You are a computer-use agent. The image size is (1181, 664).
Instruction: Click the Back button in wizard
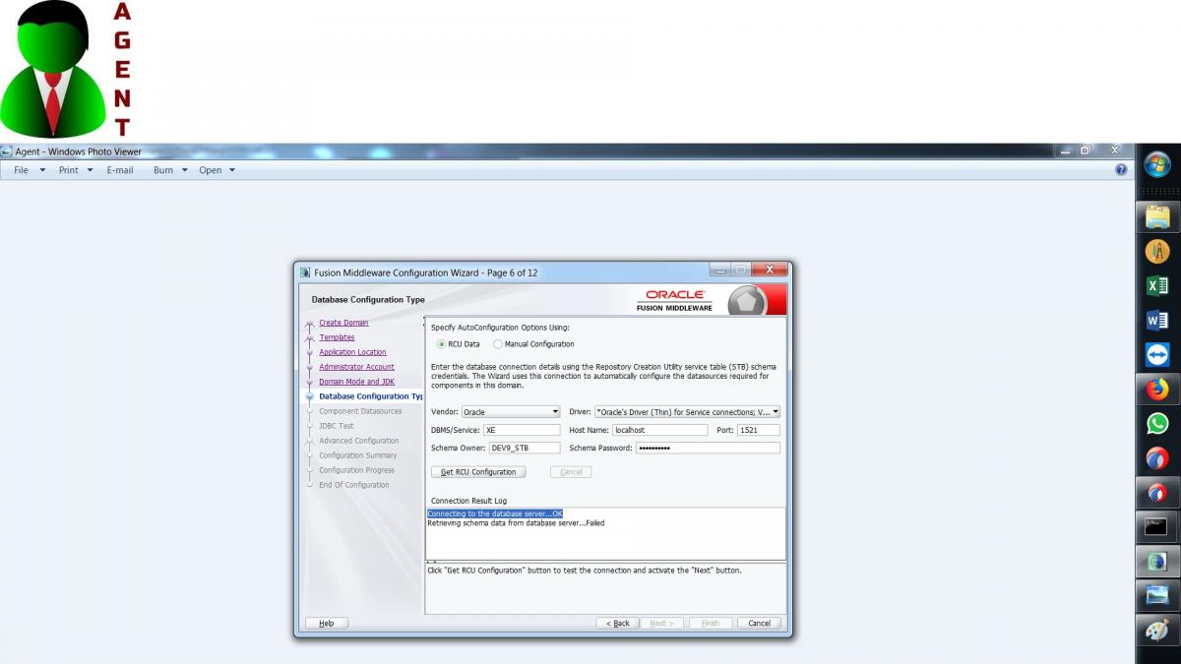click(617, 624)
